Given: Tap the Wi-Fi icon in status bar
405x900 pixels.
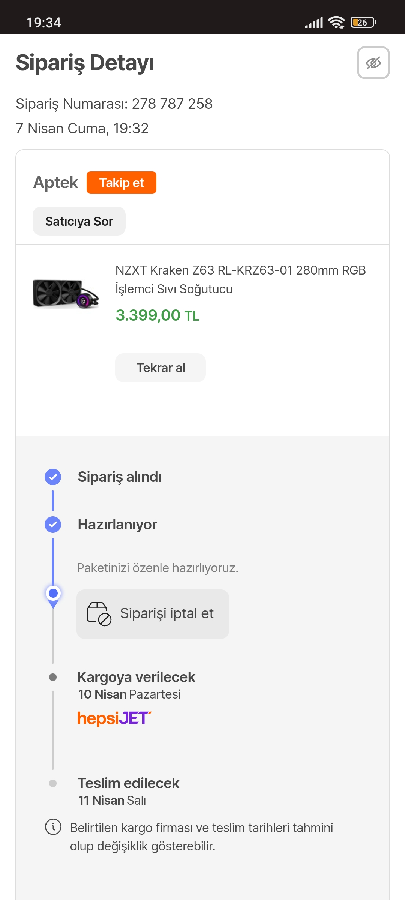Looking at the screenshot, I should pyautogui.click(x=336, y=22).
